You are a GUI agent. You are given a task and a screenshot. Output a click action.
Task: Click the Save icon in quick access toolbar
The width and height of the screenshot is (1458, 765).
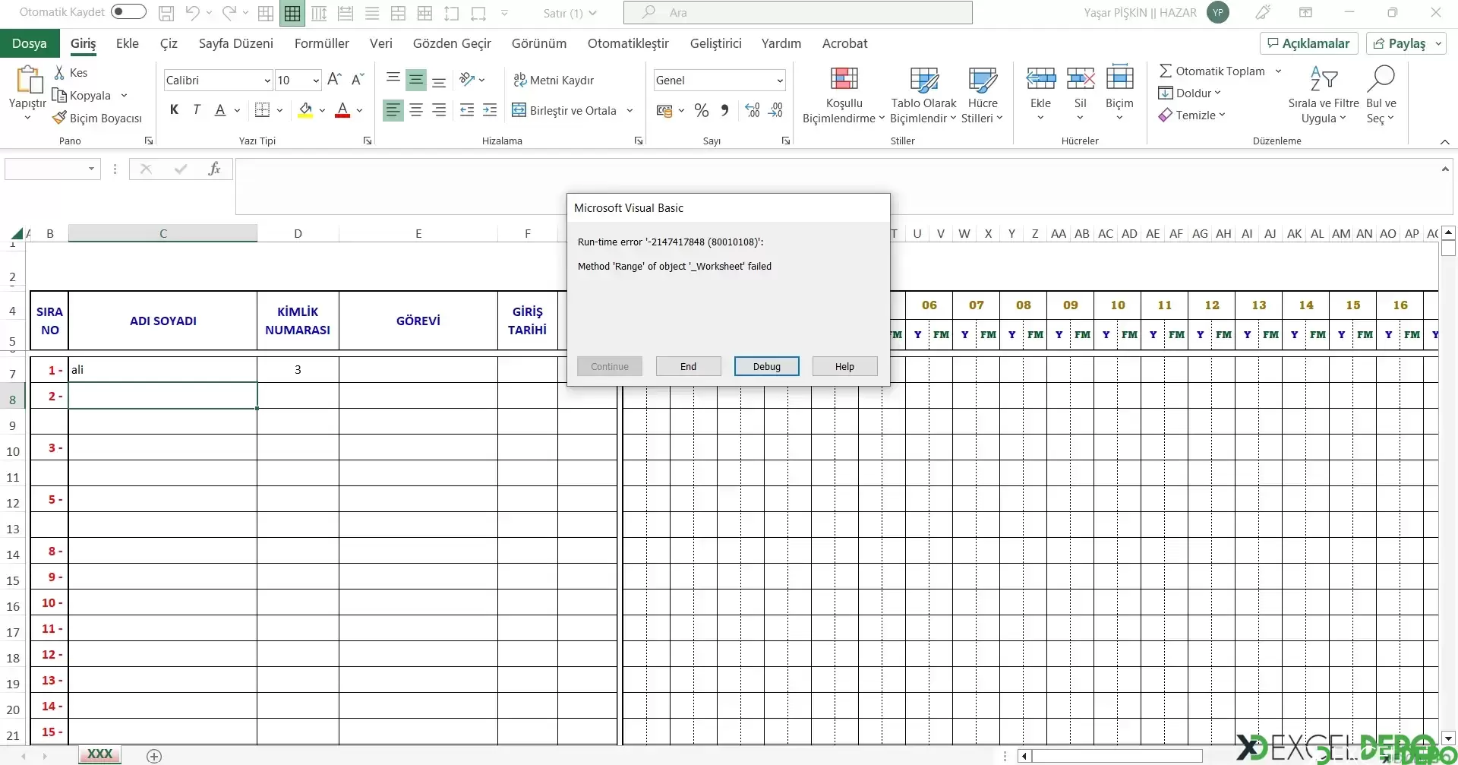pos(166,13)
